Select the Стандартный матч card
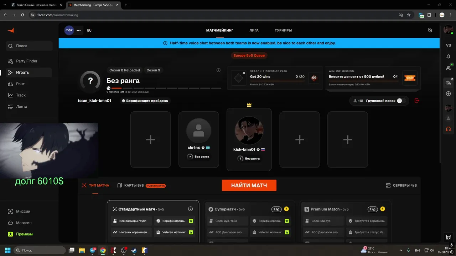Image resolution: width=456 pixels, height=256 pixels. [x=153, y=221]
